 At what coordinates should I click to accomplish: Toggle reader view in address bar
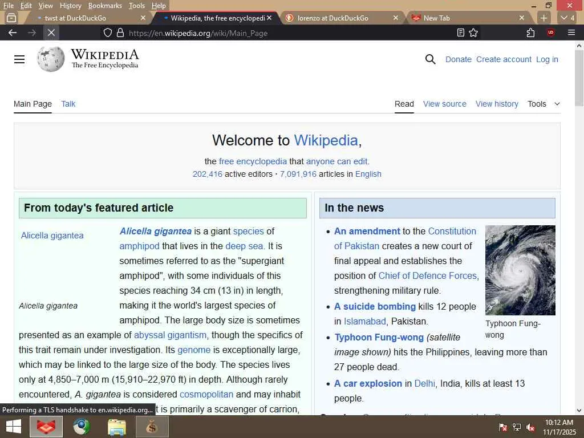(x=461, y=33)
